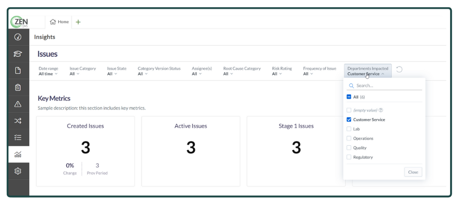The height and width of the screenshot is (206, 457).
Task: Switch to the Home tab
Action: [59, 22]
